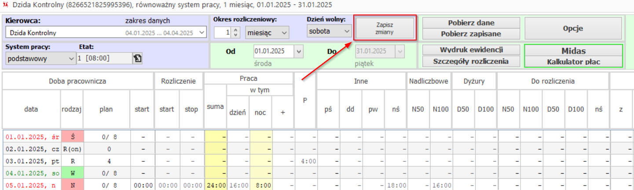
Task: Click the Od date field 01.01.2025
Action: (275, 51)
